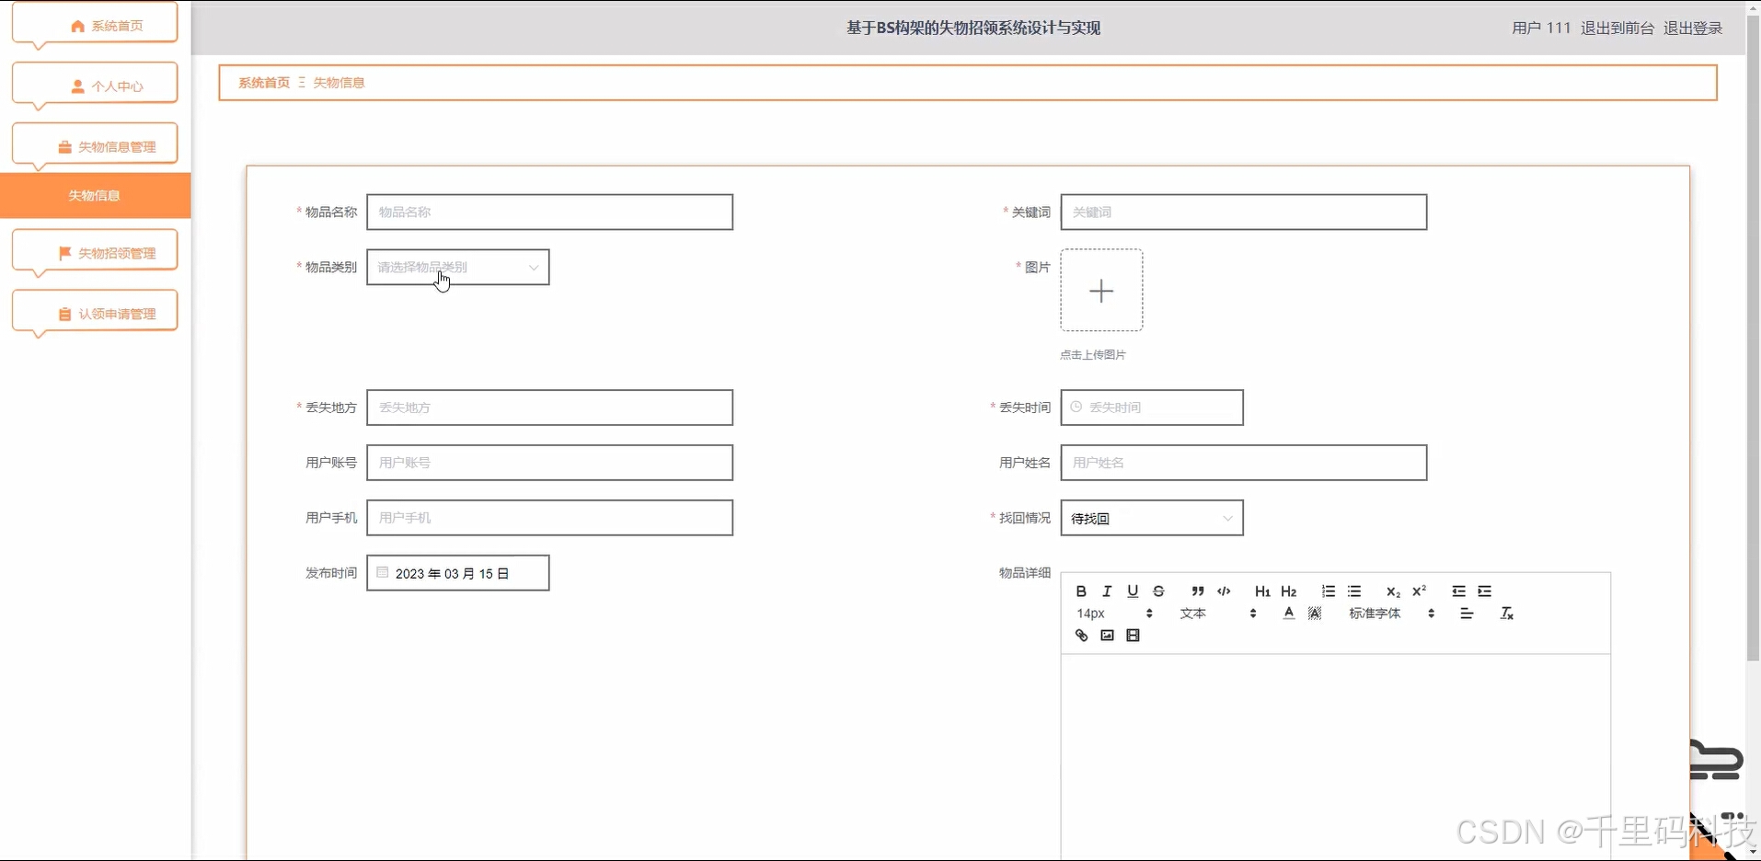Screen dimensions: 1761x861
Task: Click the 退出到前台 link
Action: click(x=1617, y=29)
